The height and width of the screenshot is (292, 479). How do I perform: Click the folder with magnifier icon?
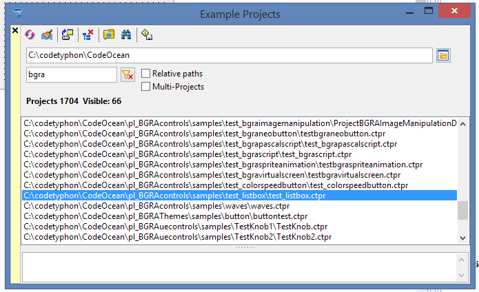click(x=109, y=34)
